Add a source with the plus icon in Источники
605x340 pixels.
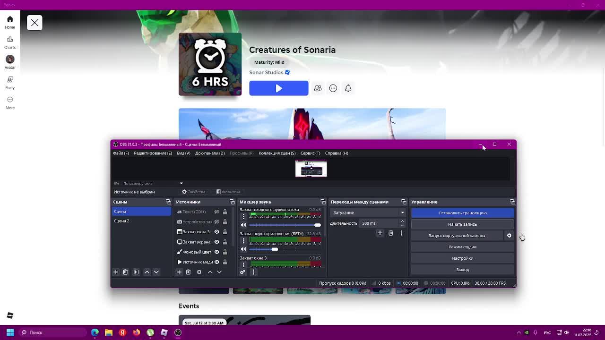pyautogui.click(x=179, y=272)
